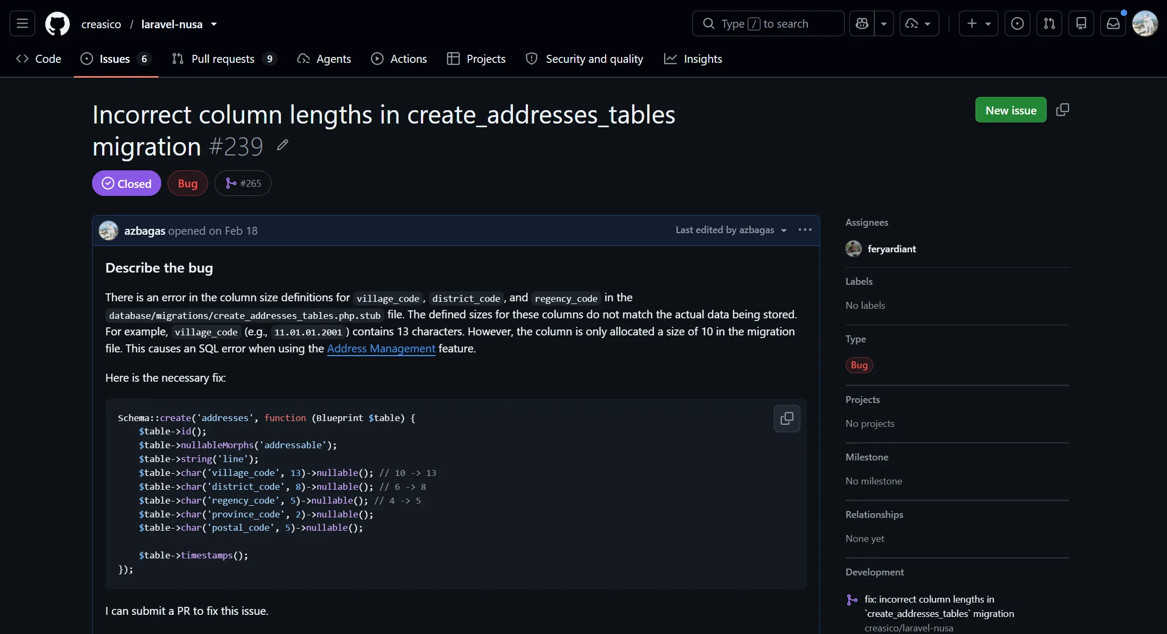
Task: Copy the issue link icon beside New issue
Action: click(x=1063, y=110)
